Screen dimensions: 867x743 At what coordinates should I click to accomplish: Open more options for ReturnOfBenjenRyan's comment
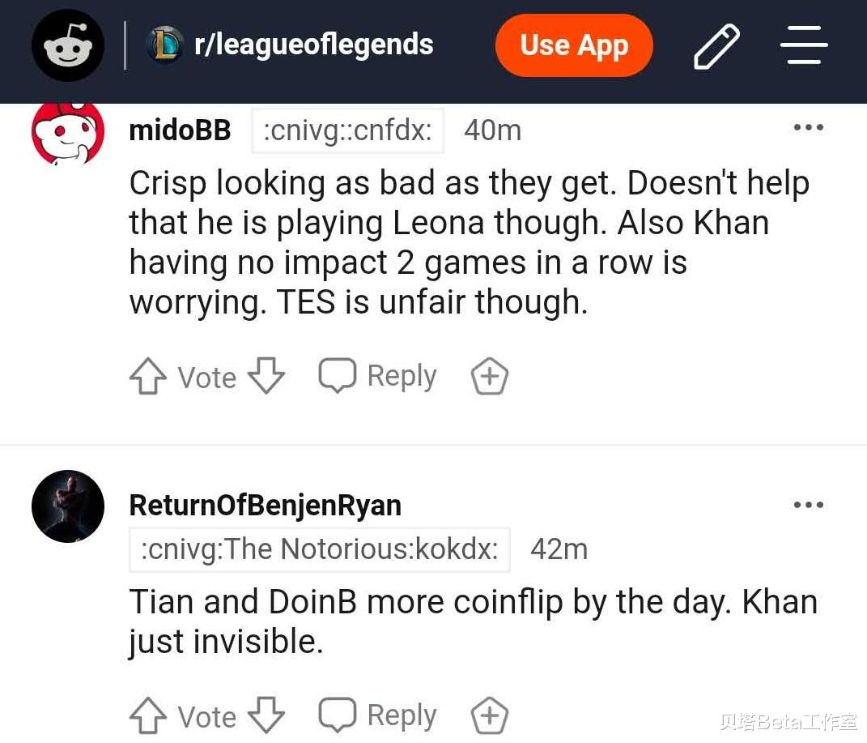808,505
